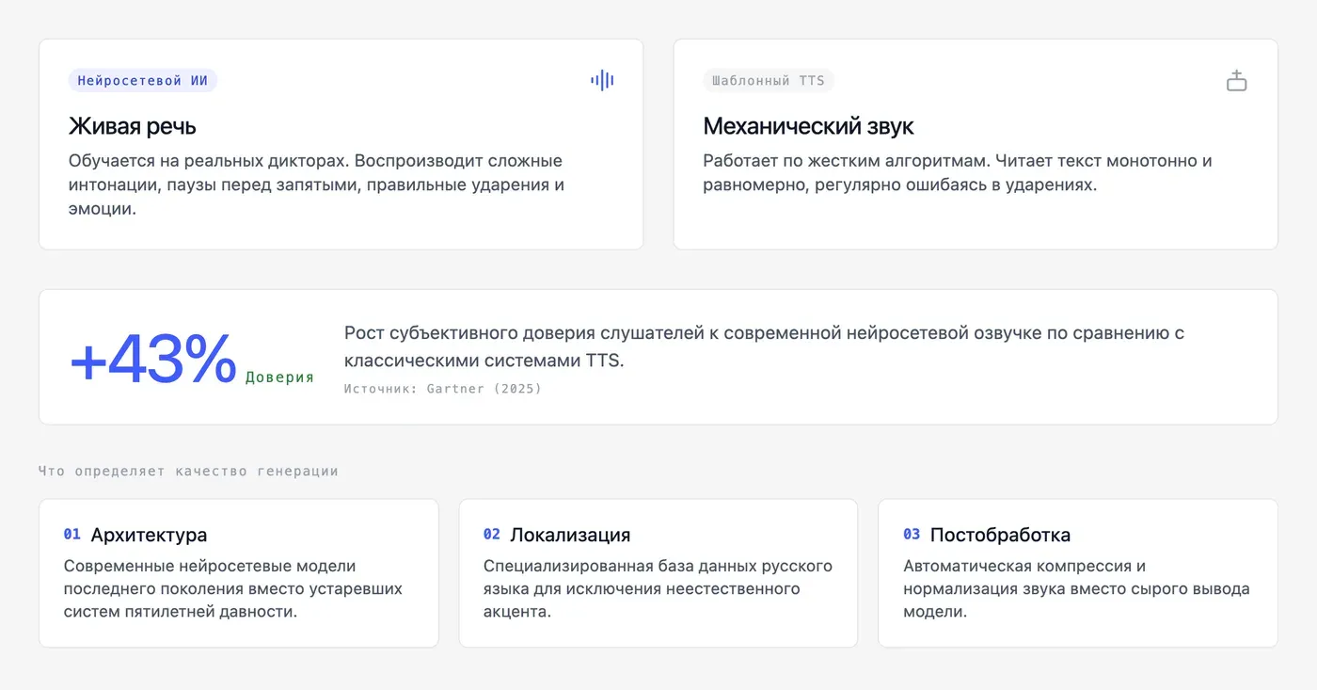Click the robot icon in Механический звук card
The image size is (1317, 690).
(x=1236, y=81)
